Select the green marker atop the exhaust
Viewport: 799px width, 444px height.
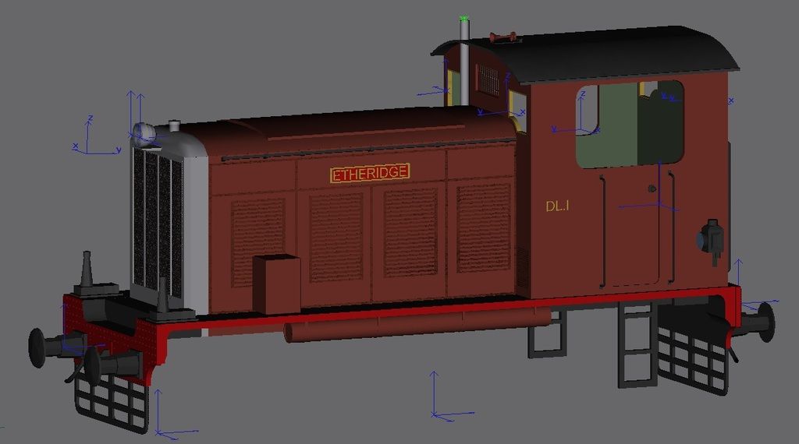click(x=463, y=19)
